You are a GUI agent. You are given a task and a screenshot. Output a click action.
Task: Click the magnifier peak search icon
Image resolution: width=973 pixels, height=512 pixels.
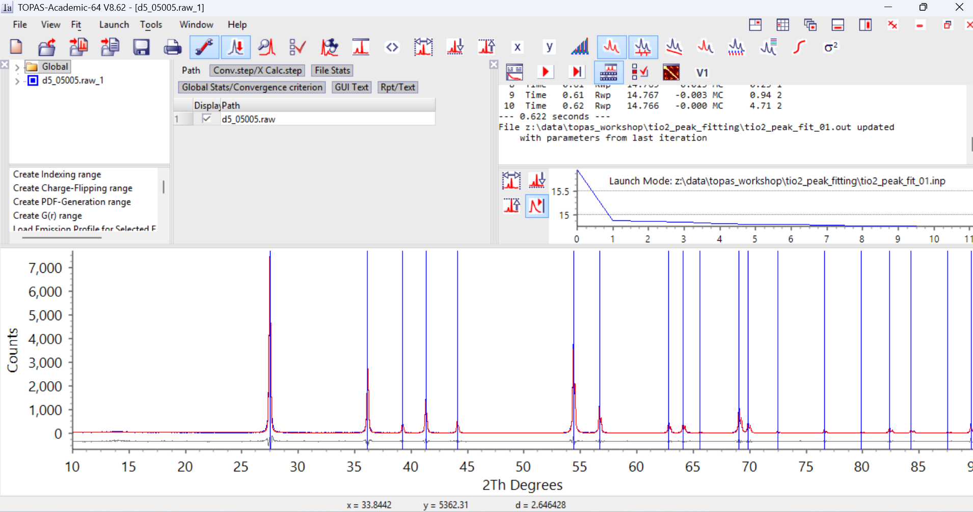pyautogui.click(x=266, y=47)
